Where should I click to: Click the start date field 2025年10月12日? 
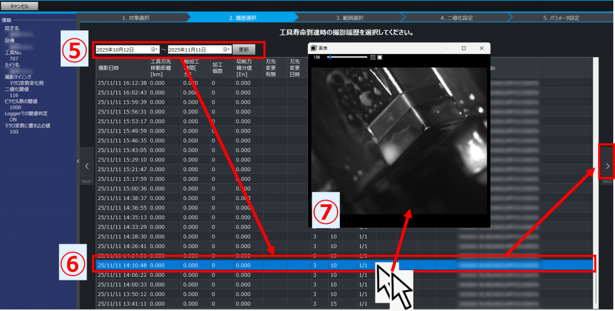click(x=122, y=49)
